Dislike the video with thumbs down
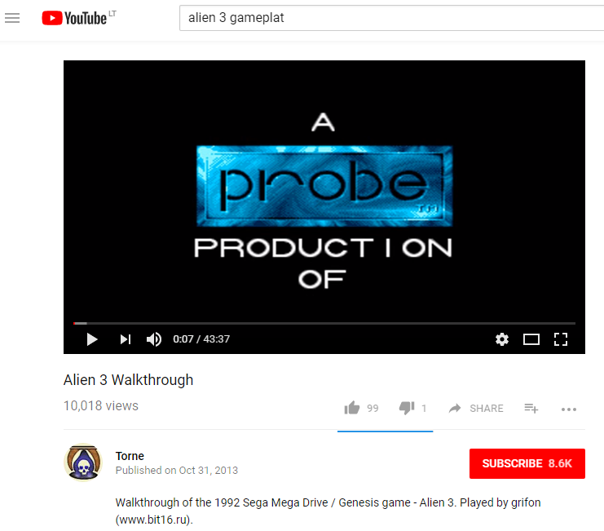 (407, 408)
